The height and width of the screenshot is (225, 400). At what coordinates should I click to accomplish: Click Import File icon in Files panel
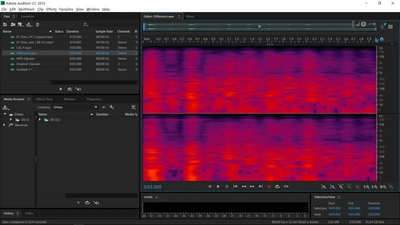point(13,24)
